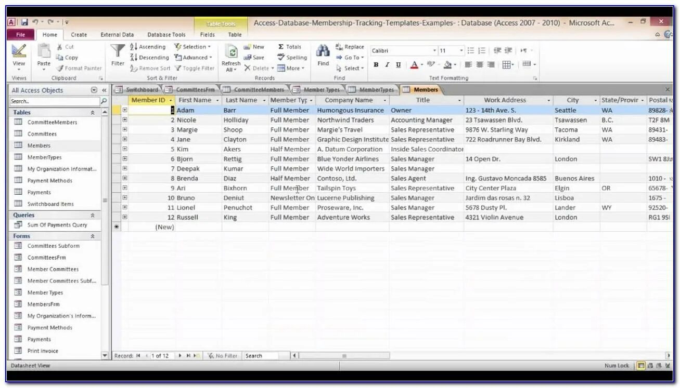The image size is (680, 388).
Task: Switch to Create ribbon tab
Action: coord(79,35)
